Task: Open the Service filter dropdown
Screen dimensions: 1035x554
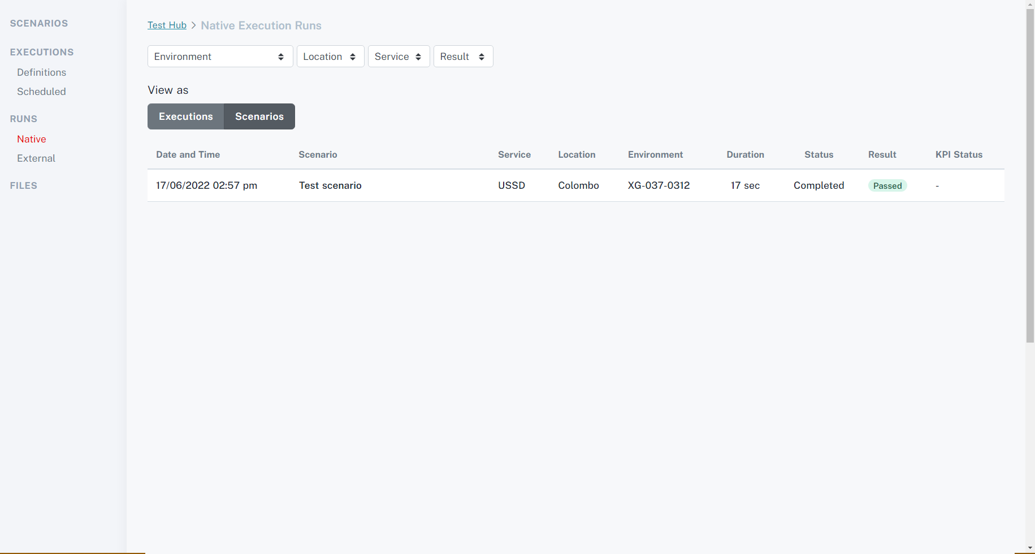Action: coord(399,57)
